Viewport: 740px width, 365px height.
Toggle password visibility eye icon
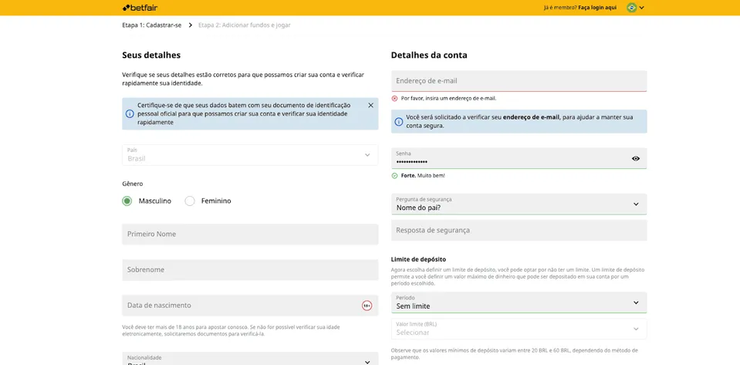(x=636, y=159)
